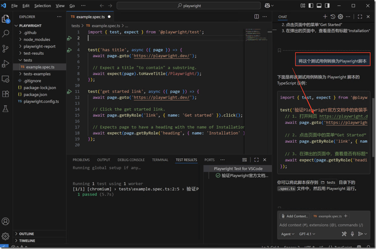The height and width of the screenshot is (249, 376).
Task: Select the passed test result entry
Action: pos(242,175)
